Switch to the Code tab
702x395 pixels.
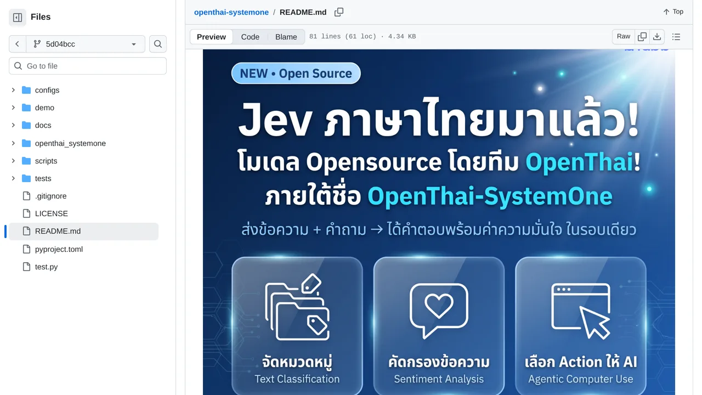pos(250,37)
